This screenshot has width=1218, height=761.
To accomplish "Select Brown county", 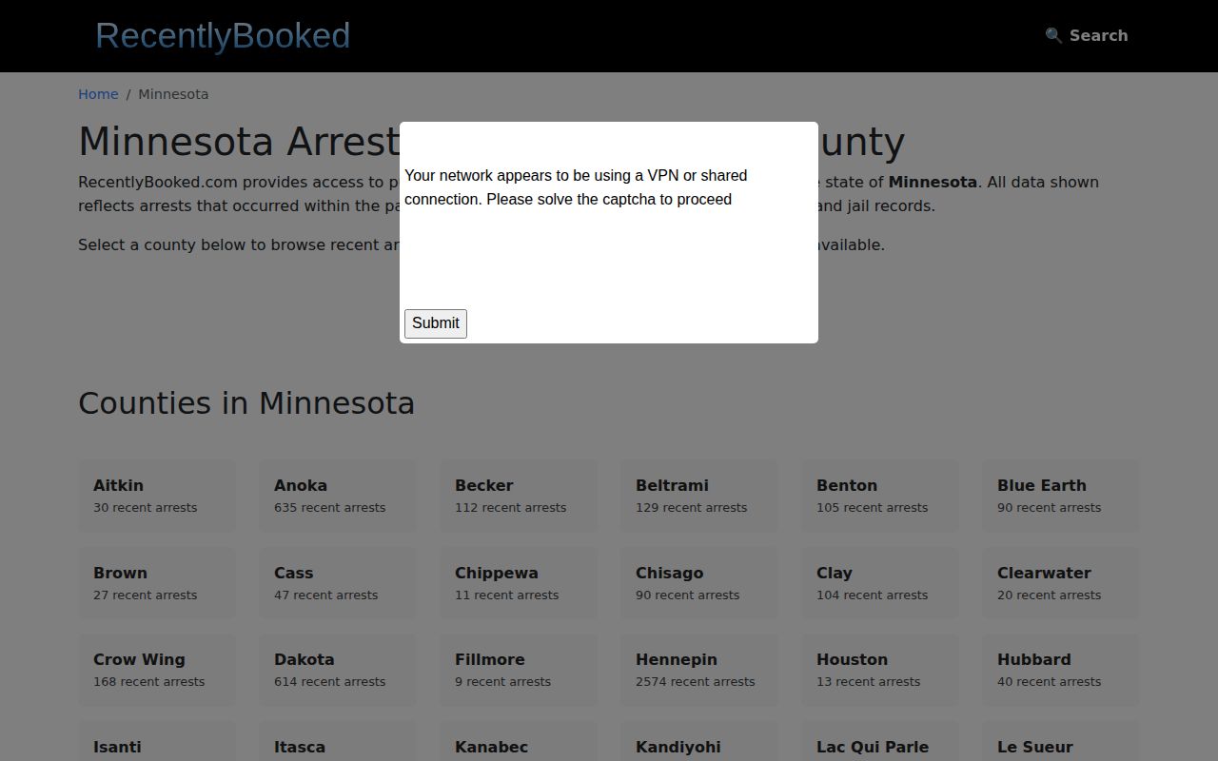I will tap(157, 582).
